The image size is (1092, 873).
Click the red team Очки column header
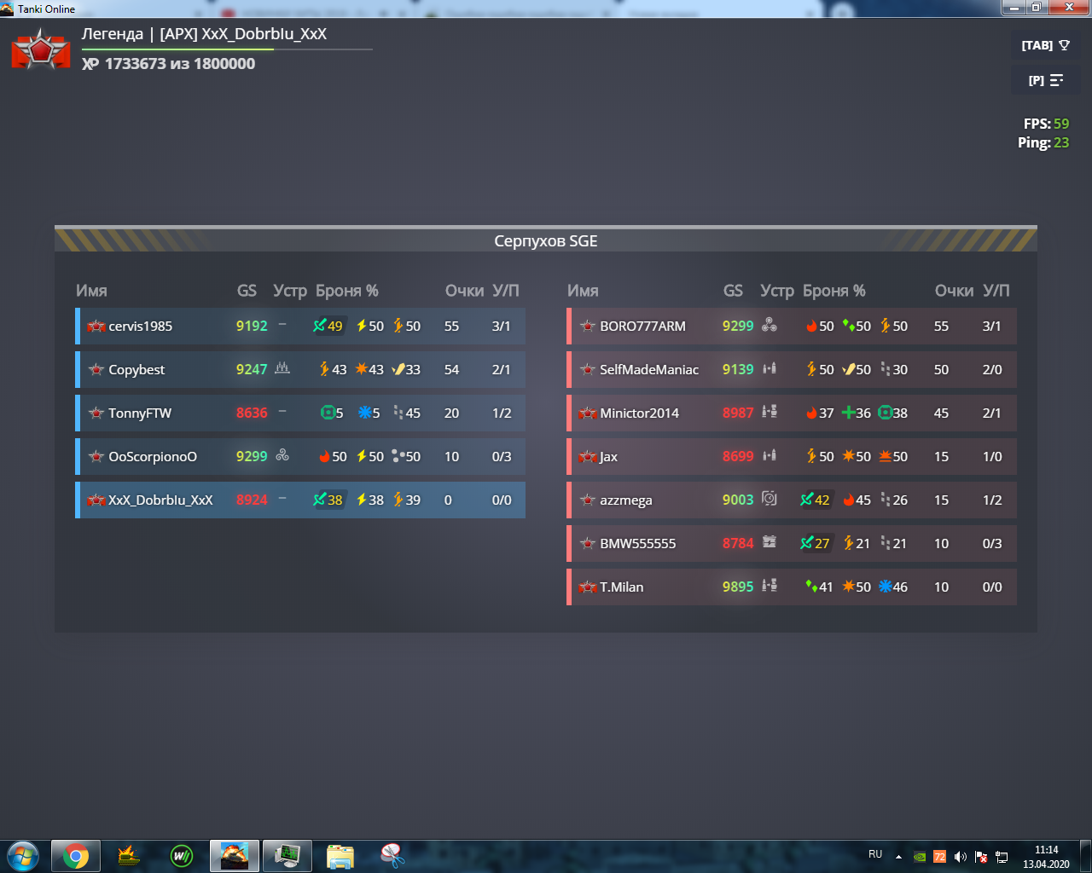pyautogui.click(x=954, y=291)
